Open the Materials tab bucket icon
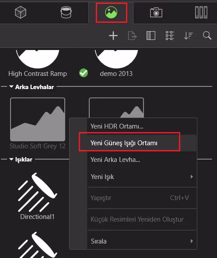 [x=66, y=12]
